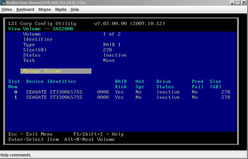Click the 'View Volume -- SAS2008' heading
Screen dimensions: 248x159
click(41, 29)
